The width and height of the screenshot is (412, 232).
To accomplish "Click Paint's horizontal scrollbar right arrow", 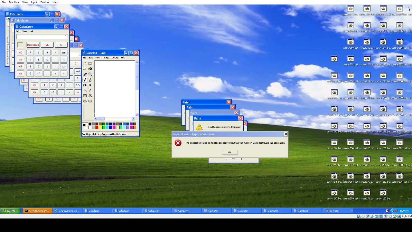I will tap(133, 119).
